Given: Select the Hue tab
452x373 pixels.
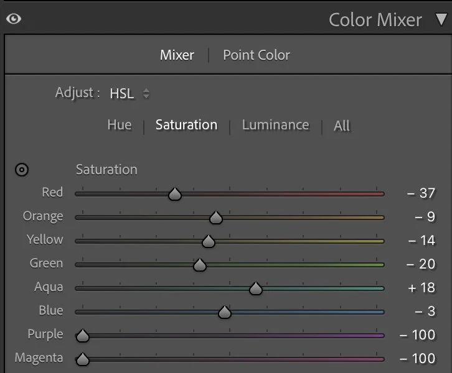Looking at the screenshot, I should coord(120,125).
